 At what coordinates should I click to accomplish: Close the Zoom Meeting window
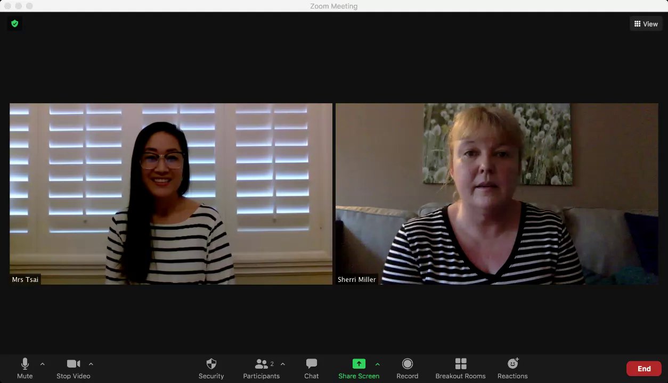[x=7, y=6]
